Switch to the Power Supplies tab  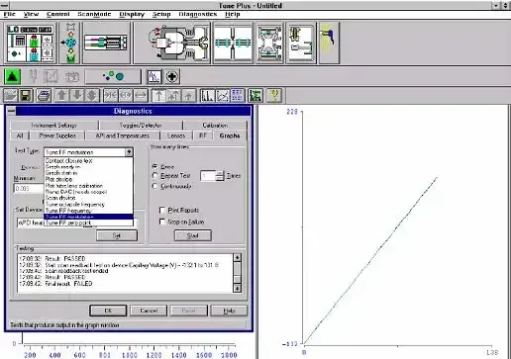coord(57,135)
